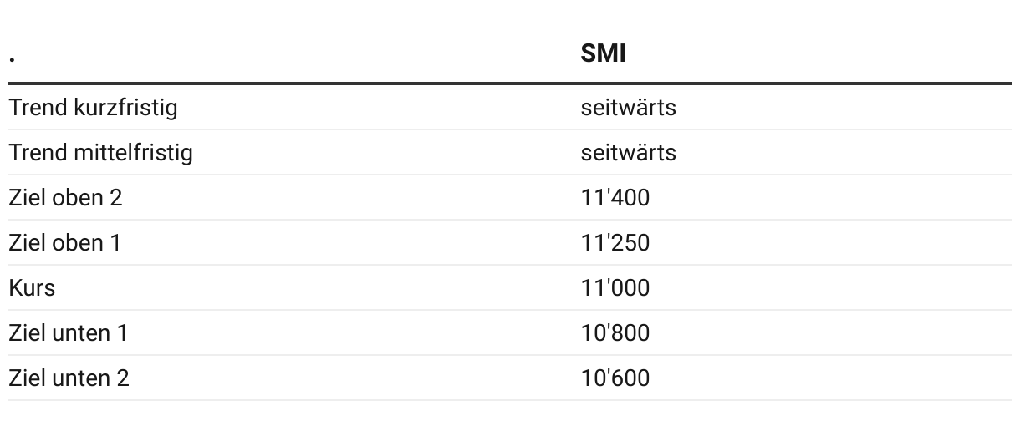Image resolution: width=1020 pixels, height=426 pixels.
Task: Click the divider between Kurs and Ziel unten 1
Action: point(510,310)
